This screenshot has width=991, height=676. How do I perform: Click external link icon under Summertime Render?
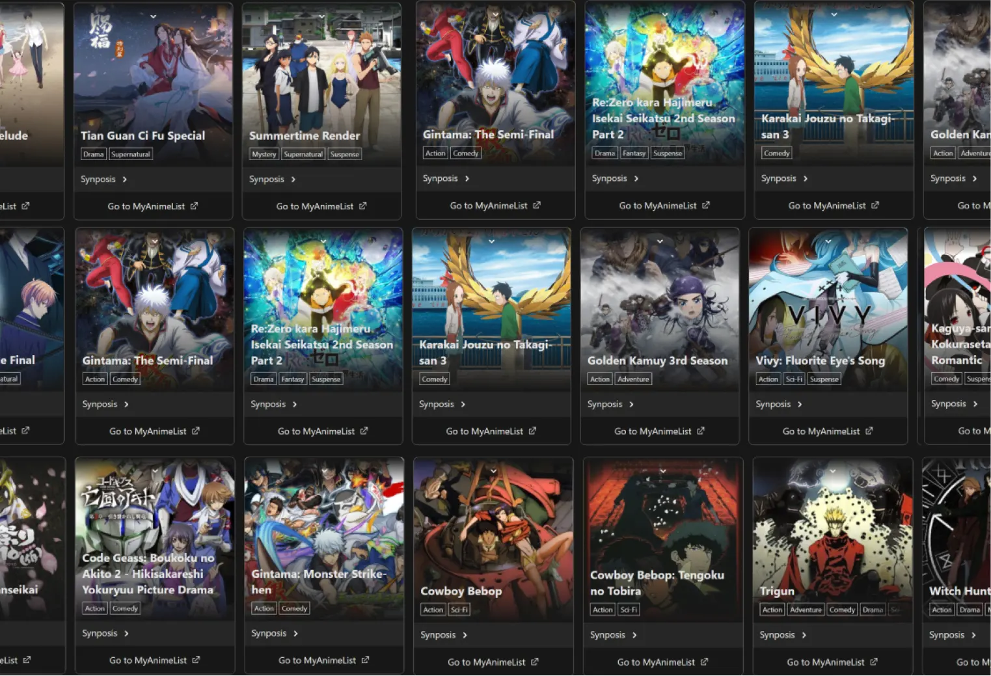point(362,206)
